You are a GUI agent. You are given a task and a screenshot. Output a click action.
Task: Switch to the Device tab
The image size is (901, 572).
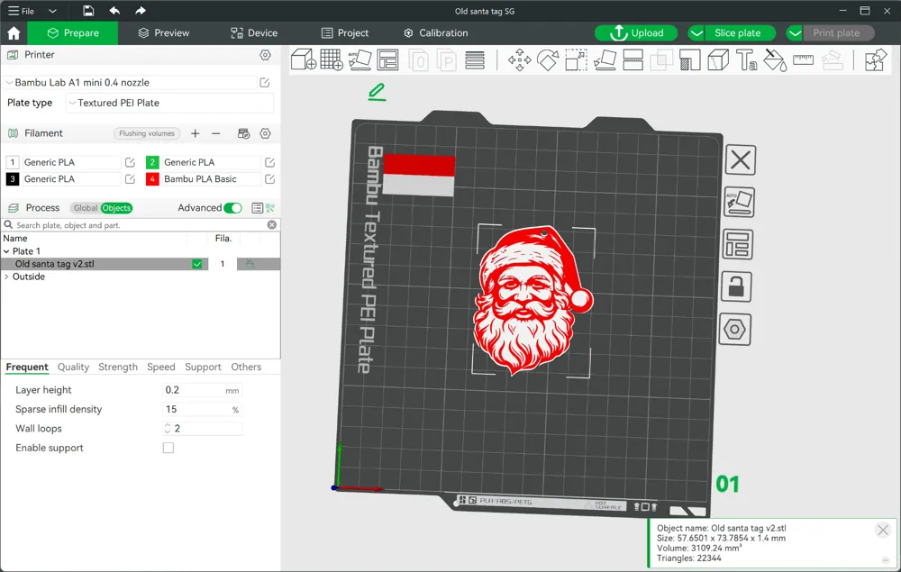coord(254,33)
